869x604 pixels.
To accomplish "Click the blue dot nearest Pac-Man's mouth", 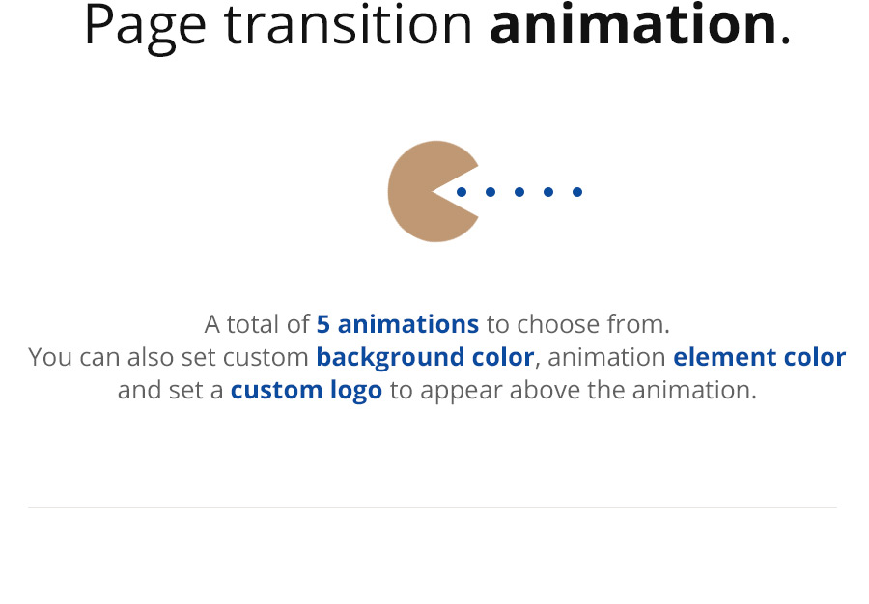I will [x=462, y=192].
